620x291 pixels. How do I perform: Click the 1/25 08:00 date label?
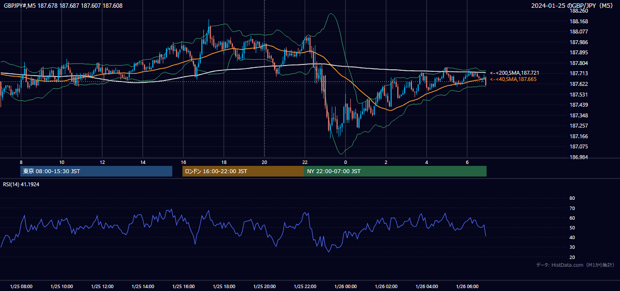click(x=21, y=287)
